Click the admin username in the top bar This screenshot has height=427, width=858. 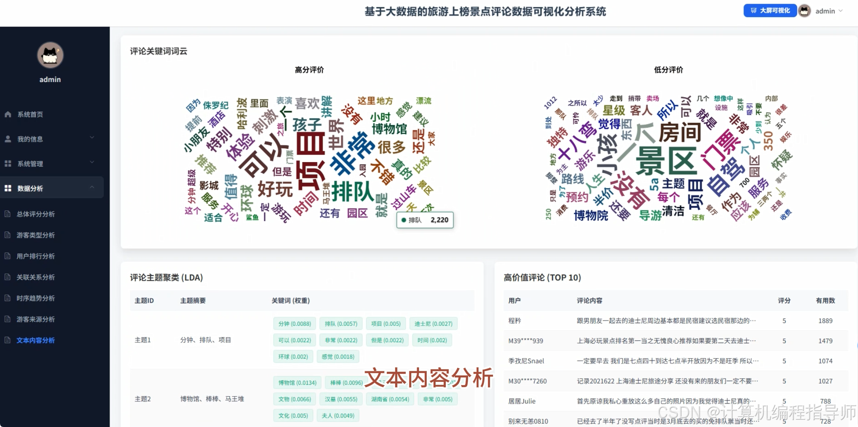(825, 11)
